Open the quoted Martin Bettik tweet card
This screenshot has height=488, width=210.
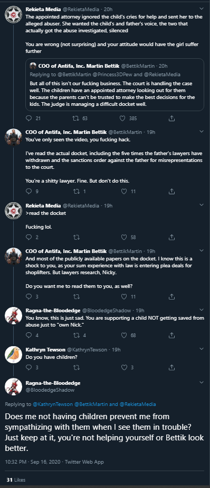click(x=114, y=85)
